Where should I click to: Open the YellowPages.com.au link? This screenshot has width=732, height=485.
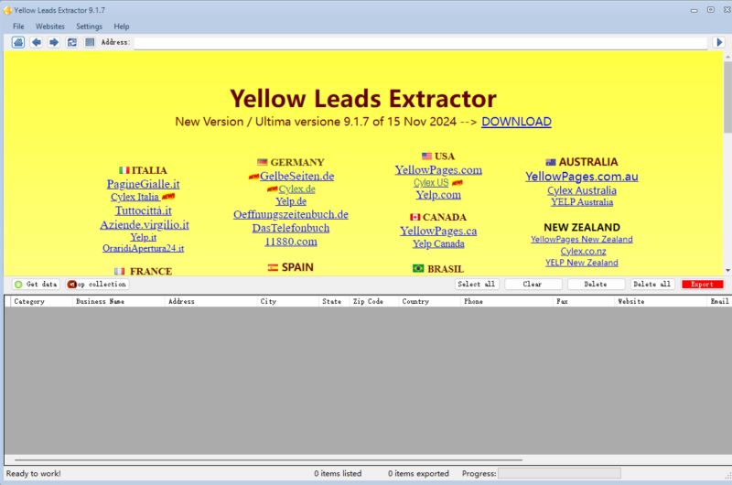(582, 177)
